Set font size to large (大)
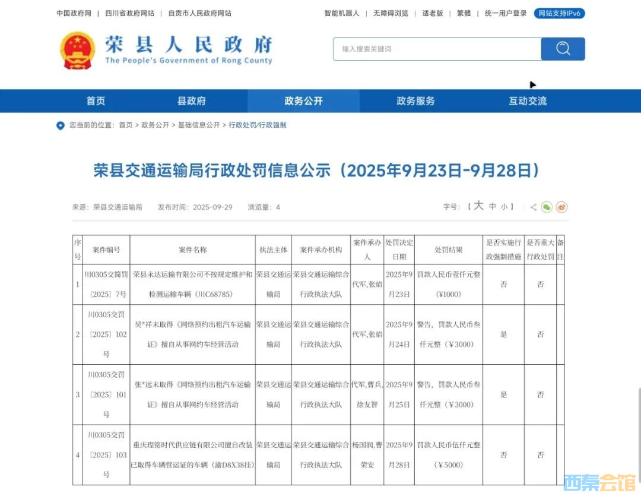Screen dimensions: 641x496 pos(478,206)
